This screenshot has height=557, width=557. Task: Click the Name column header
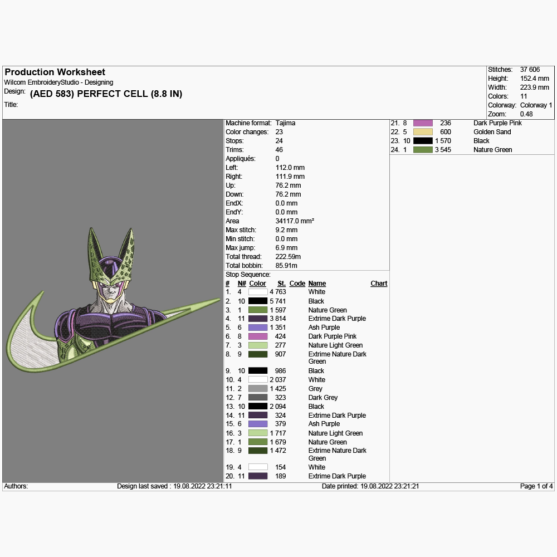(x=317, y=284)
